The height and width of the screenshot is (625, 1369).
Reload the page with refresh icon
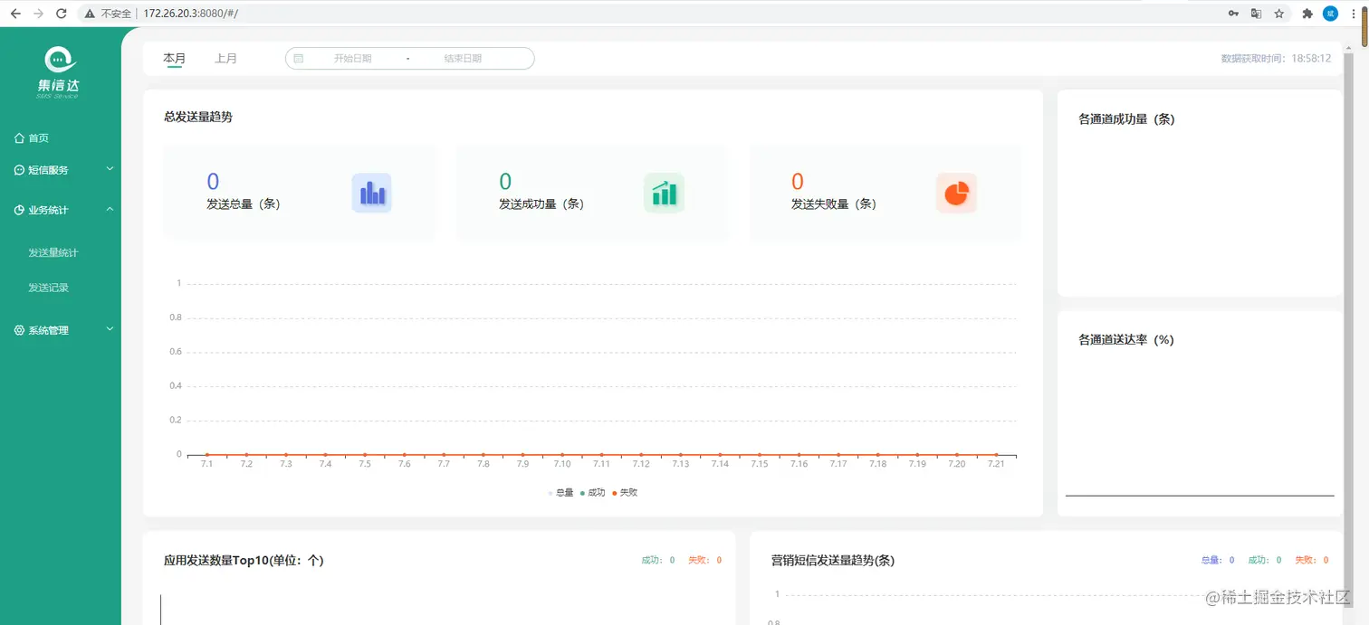pyautogui.click(x=62, y=14)
